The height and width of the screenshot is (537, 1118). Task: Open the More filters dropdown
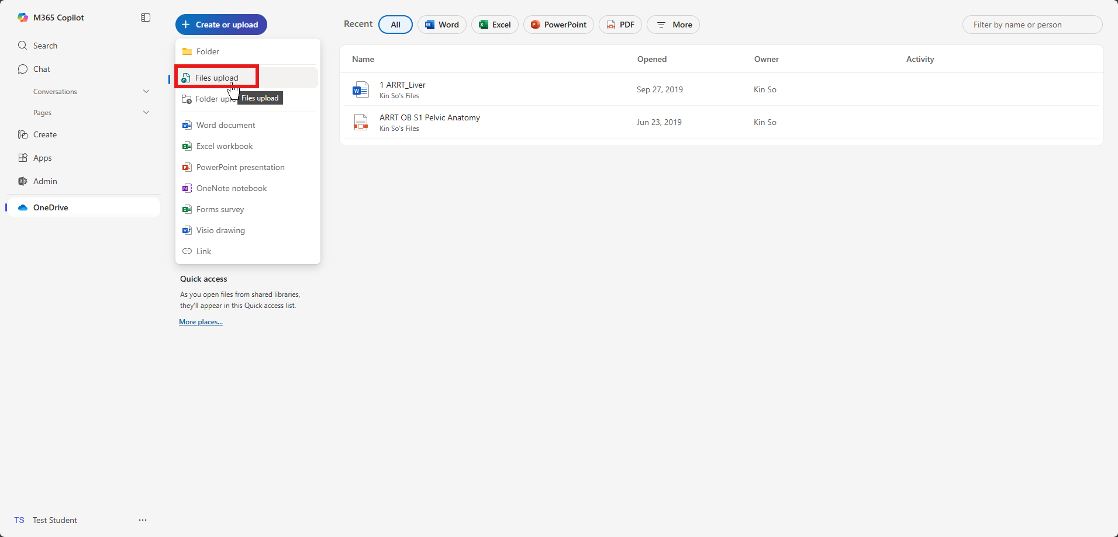673,25
